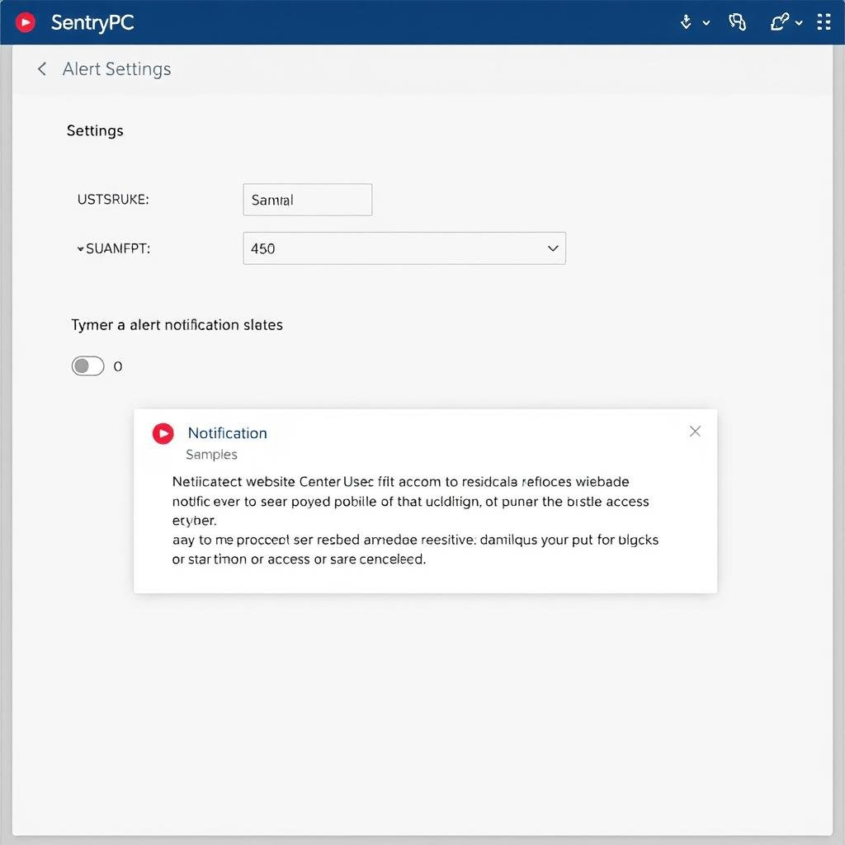Click the line starting "aay to me proccent"
Viewport: 845px width, 845px height.
point(416,540)
